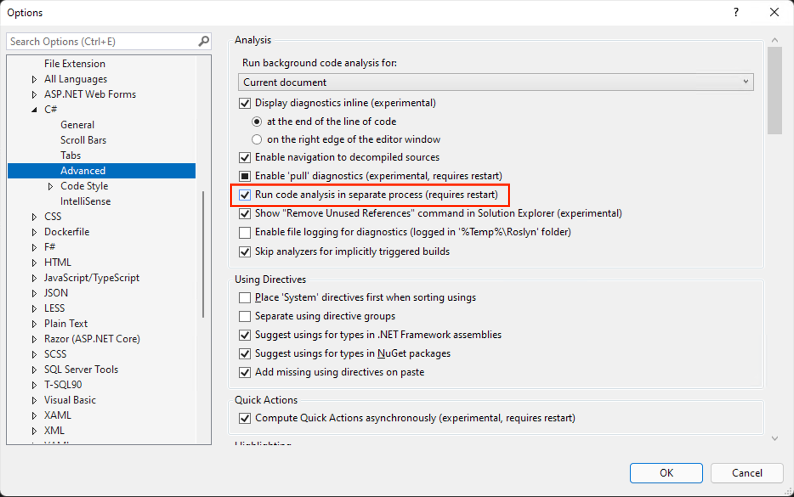
Task: Expand the Visual Basic node
Action: click(x=34, y=401)
